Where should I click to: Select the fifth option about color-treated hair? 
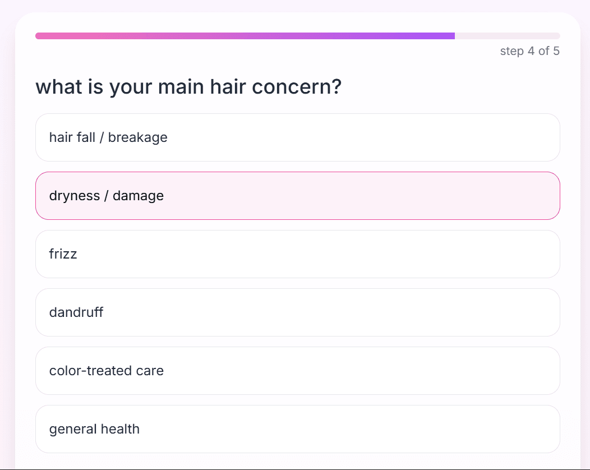[297, 371]
